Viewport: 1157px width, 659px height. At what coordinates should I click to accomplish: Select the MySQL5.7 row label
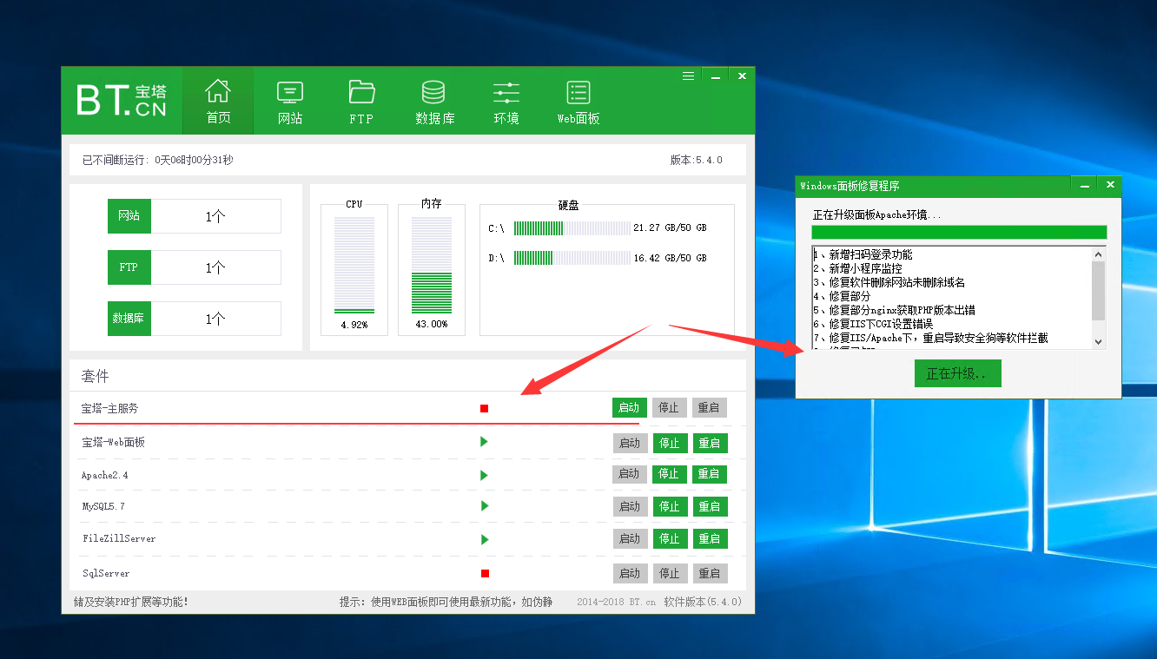[102, 506]
